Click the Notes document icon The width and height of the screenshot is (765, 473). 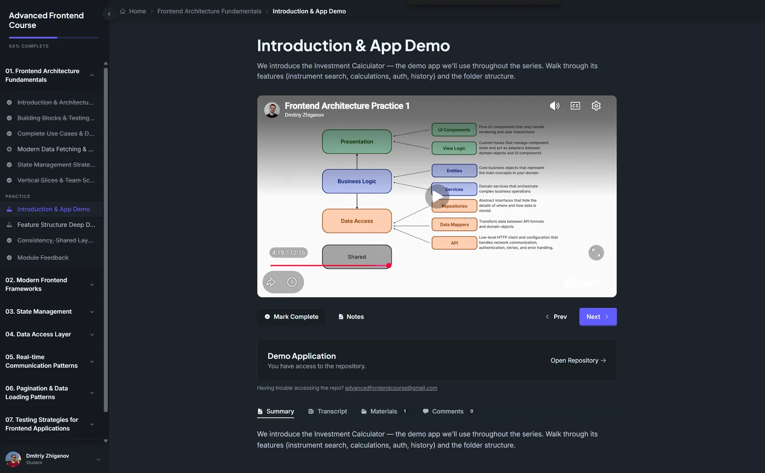pos(341,317)
